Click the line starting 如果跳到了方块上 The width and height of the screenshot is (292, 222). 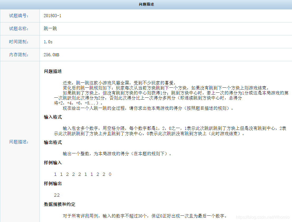[176, 93]
